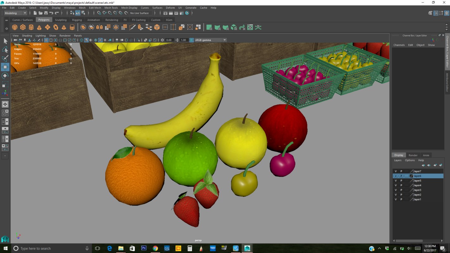
Task: Toggle visibility of layer7 with its V toggle
Action: tap(396, 171)
